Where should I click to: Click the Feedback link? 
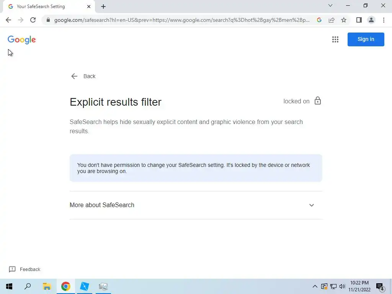[x=24, y=269]
